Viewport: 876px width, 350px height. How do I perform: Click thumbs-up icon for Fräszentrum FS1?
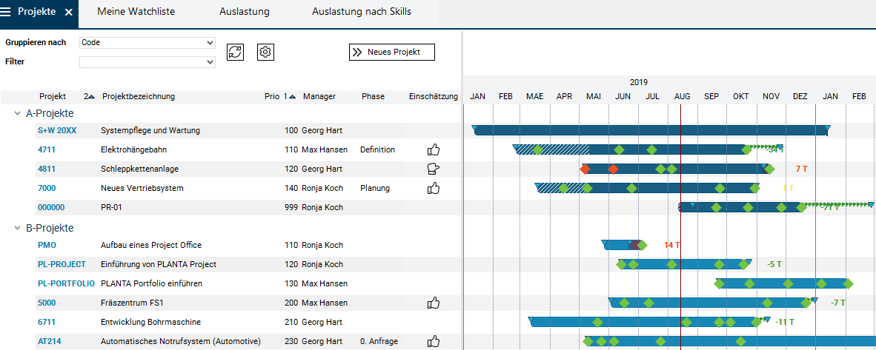pos(434,303)
